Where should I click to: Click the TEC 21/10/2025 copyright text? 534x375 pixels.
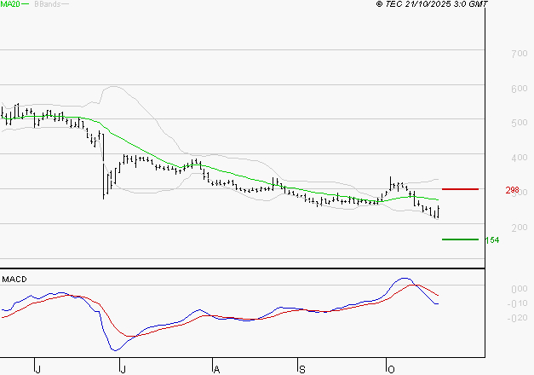tap(432, 4)
